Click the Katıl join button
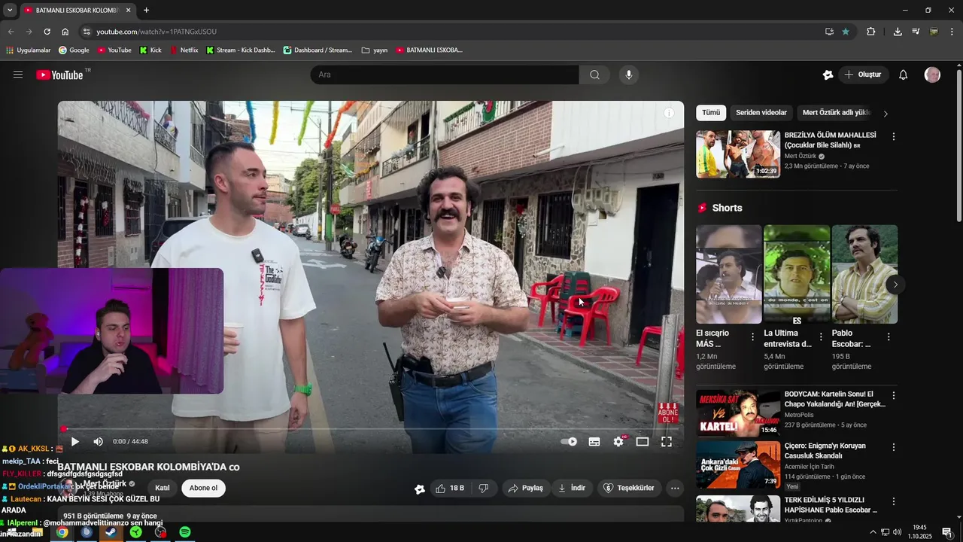 coord(163,488)
